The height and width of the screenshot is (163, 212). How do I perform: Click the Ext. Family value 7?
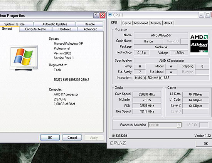140,72
